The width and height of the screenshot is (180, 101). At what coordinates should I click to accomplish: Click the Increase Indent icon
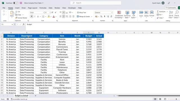click(x=73, y=17)
